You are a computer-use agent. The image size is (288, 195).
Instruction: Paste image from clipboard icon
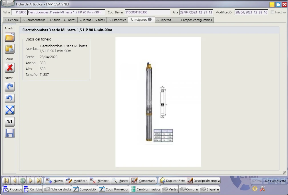[9, 49]
